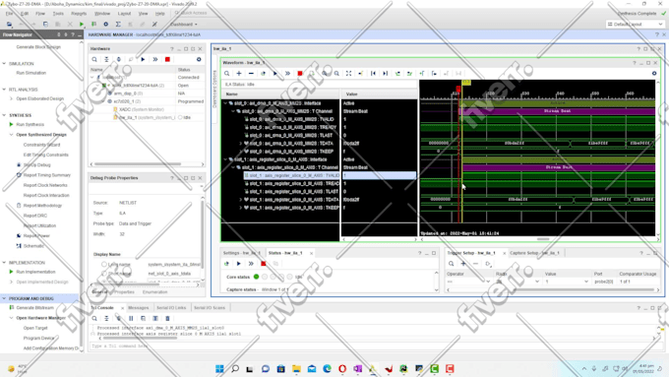
Task: Open Hardware panel settings gear
Action: click(199, 59)
